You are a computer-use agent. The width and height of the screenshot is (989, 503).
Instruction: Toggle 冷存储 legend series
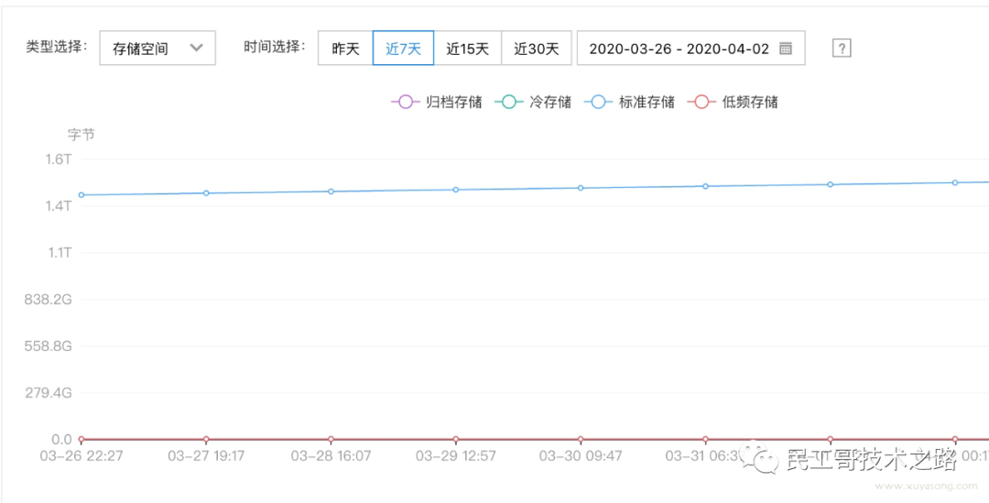click(533, 102)
